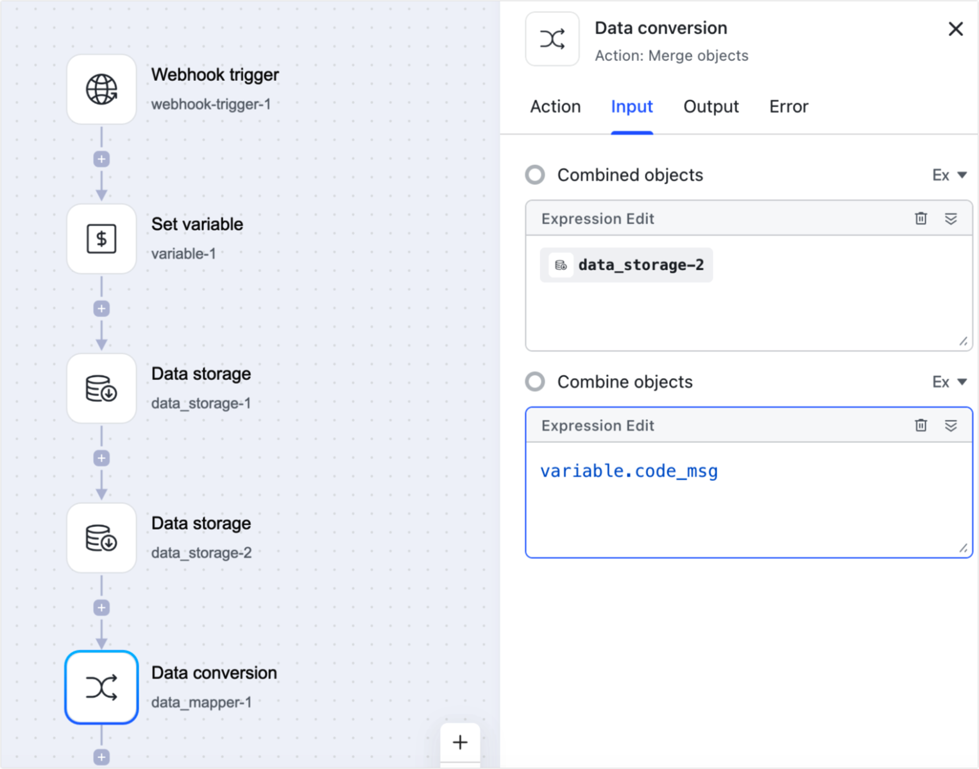Screen dimensions: 979x769
Task: Open the Ex dropdown for Combine objects
Action: click(x=949, y=381)
